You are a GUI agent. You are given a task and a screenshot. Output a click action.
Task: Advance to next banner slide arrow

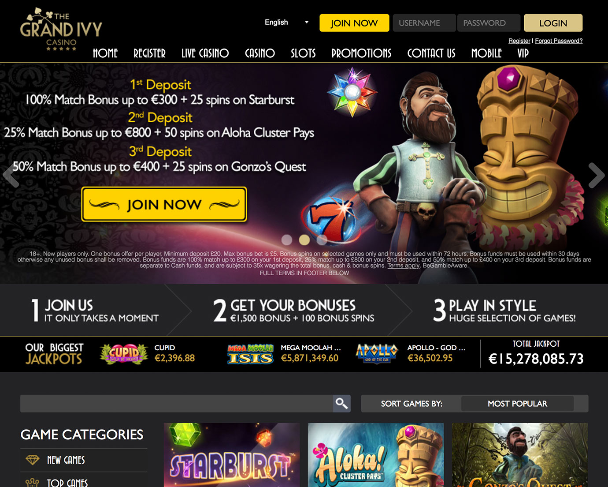click(x=597, y=175)
